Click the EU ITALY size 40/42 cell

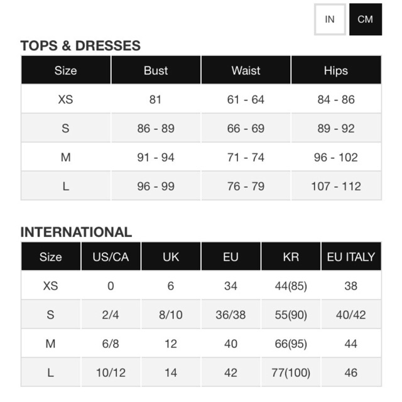[x=351, y=315]
